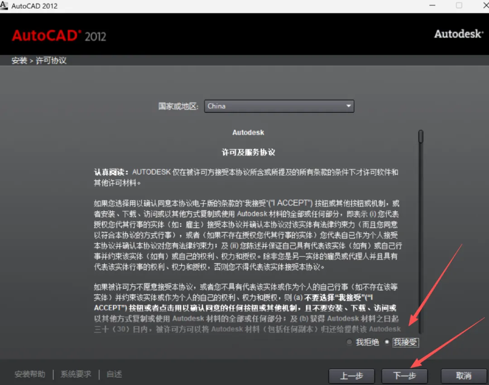
Task: Click the AutoCAD title bar app icon
Action: click(4, 5)
